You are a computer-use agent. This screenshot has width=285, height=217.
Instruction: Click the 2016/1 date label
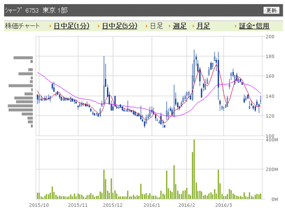(152, 205)
